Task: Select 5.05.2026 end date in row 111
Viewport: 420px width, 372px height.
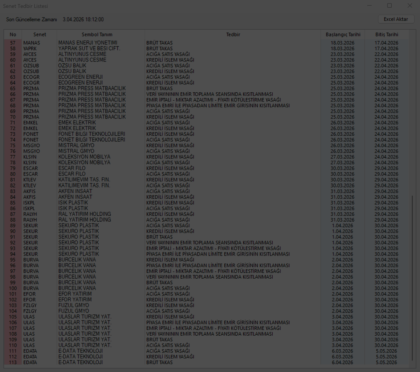Action: 387,351
